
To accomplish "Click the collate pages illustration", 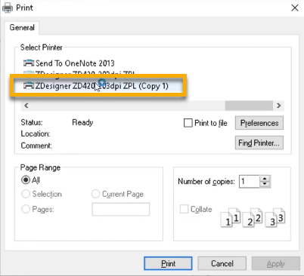I will [253, 217].
